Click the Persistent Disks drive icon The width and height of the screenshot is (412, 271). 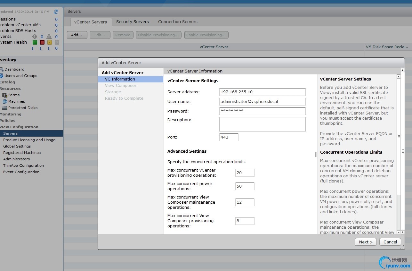click(x=5, y=108)
